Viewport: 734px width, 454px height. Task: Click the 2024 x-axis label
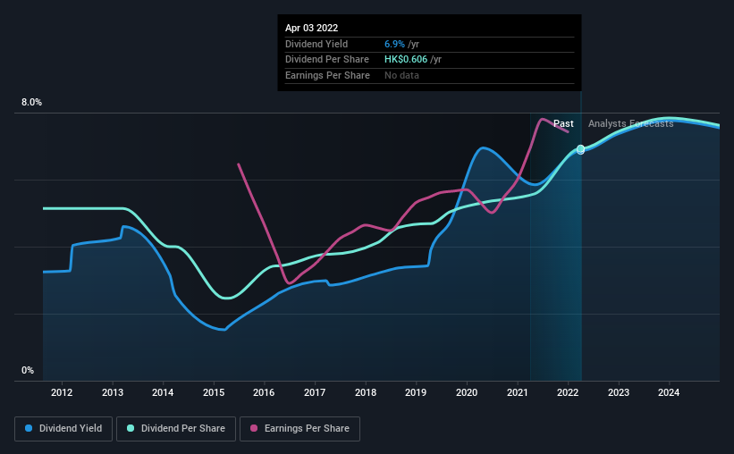pyautogui.click(x=669, y=392)
